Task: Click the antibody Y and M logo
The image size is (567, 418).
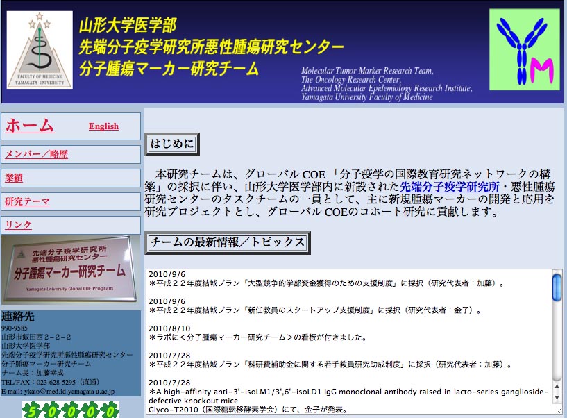Action: [x=525, y=49]
